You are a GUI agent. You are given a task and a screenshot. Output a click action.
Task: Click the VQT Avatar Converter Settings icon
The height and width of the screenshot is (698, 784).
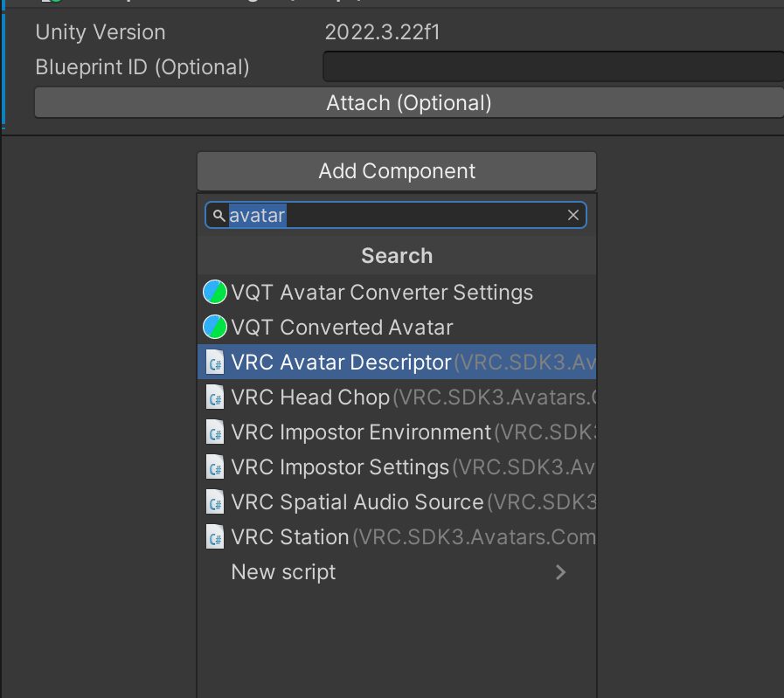click(x=215, y=293)
